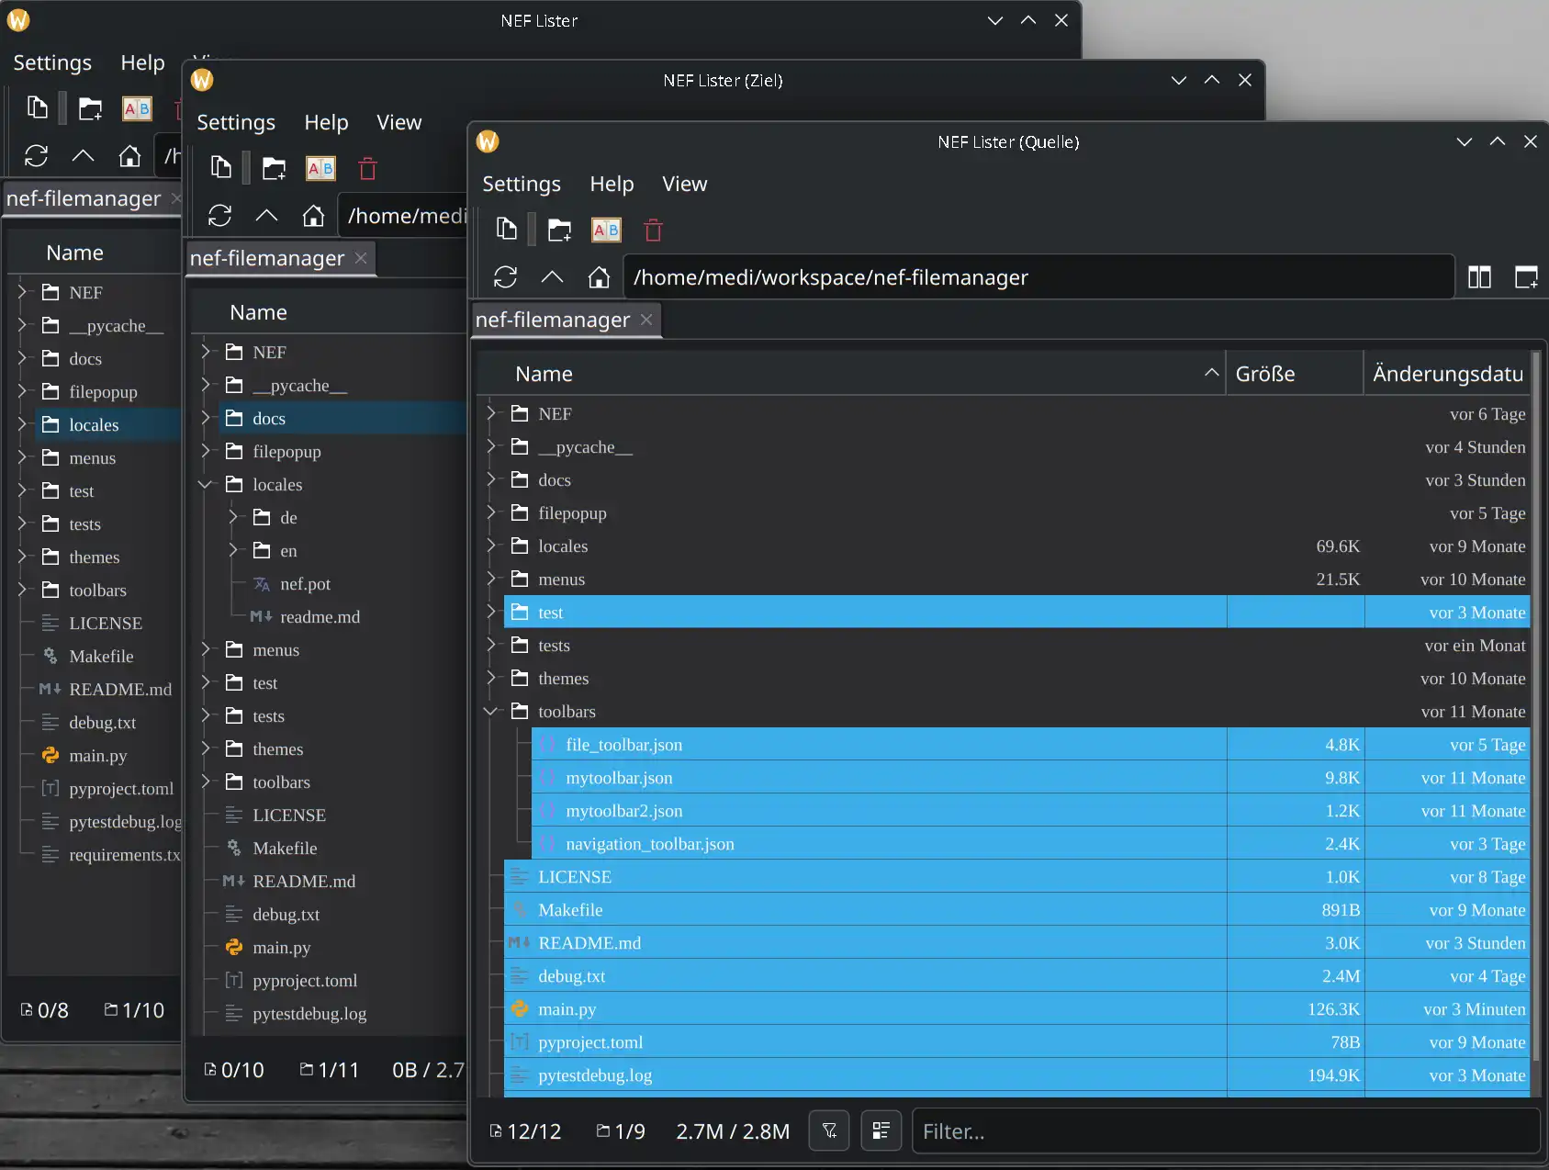Refresh the Quelle window file listing

pyautogui.click(x=505, y=277)
